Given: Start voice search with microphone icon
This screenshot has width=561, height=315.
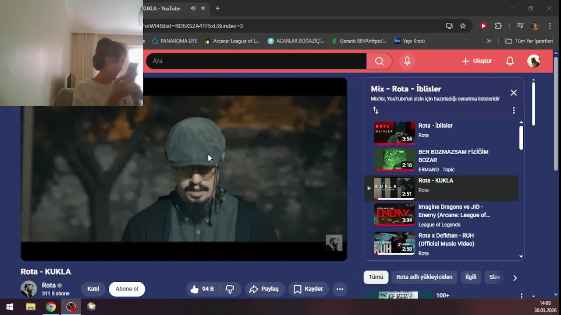Looking at the screenshot, I should click(407, 61).
